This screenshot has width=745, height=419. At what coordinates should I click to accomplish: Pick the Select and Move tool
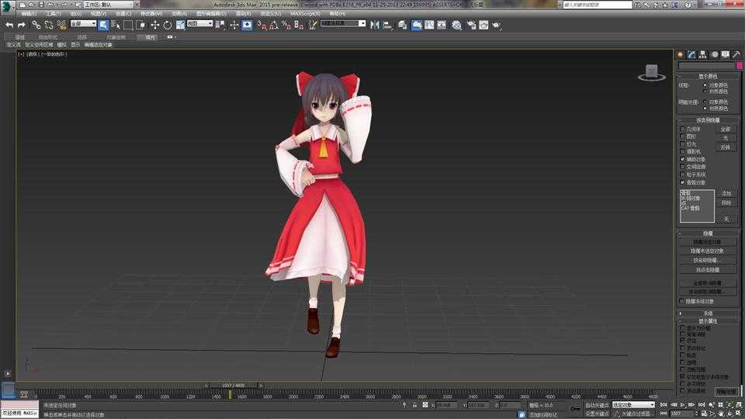pyautogui.click(x=155, y=25)
